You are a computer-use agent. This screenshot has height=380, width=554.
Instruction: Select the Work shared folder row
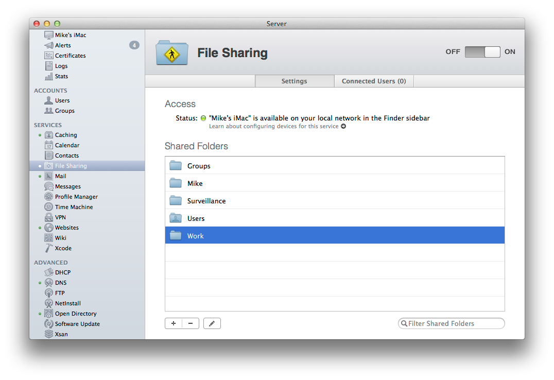(x=335, y=235)
